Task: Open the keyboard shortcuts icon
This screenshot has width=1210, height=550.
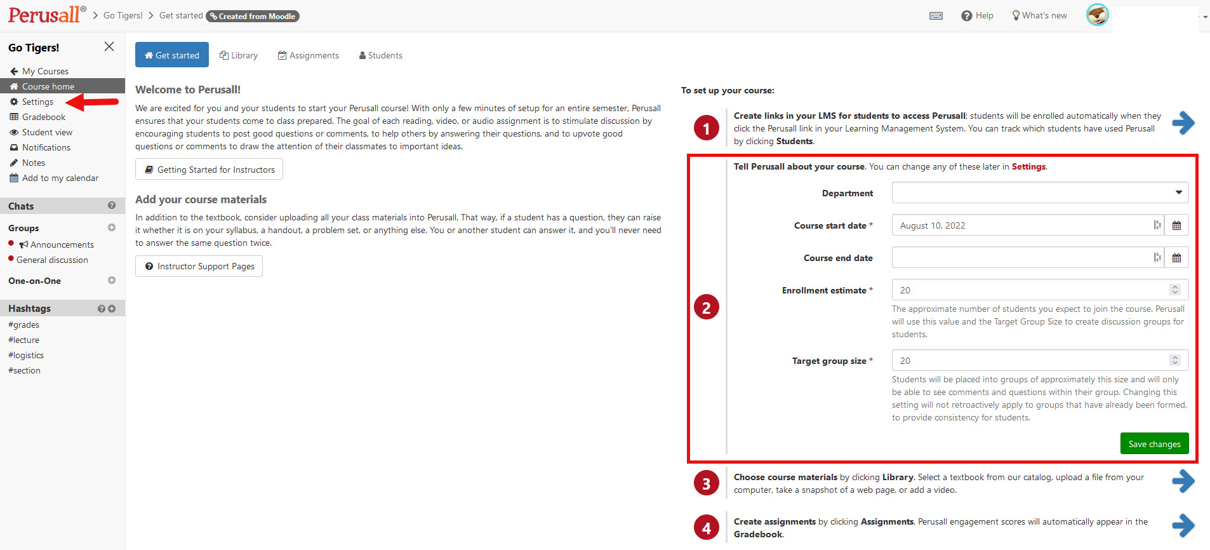Action: [936, 16]
